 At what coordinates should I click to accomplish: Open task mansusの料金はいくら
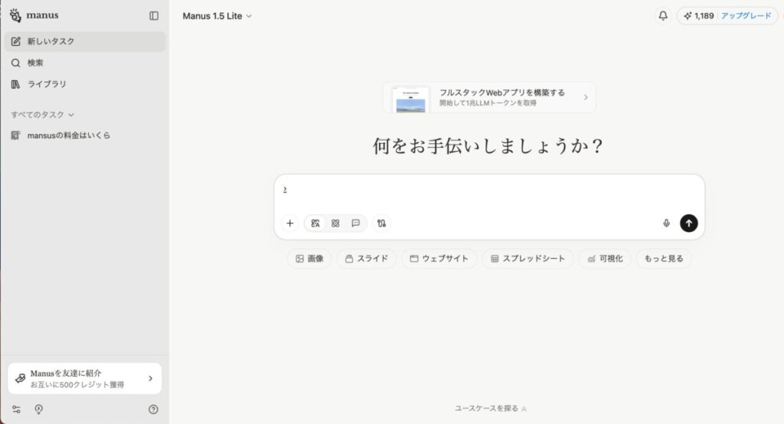coord(85,135)
